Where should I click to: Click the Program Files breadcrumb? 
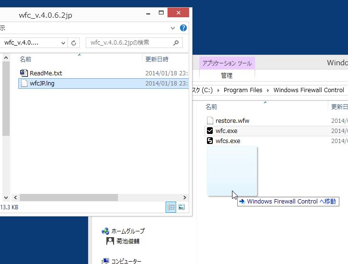[243, 90]
